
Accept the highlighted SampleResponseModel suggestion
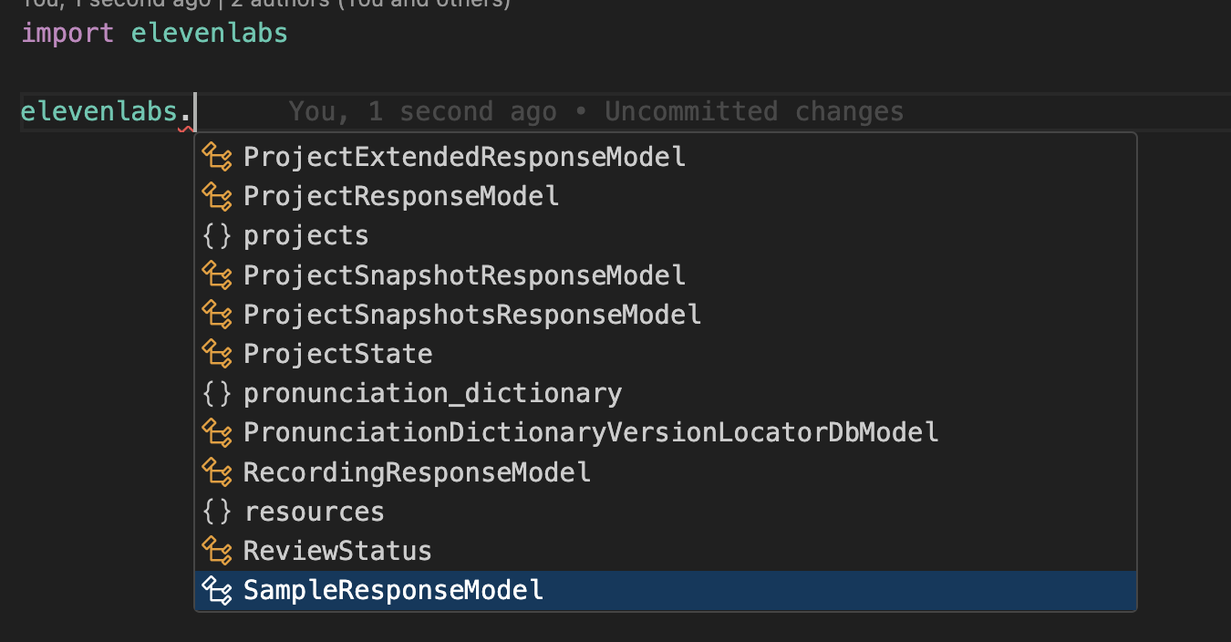(x=393, y=590)
